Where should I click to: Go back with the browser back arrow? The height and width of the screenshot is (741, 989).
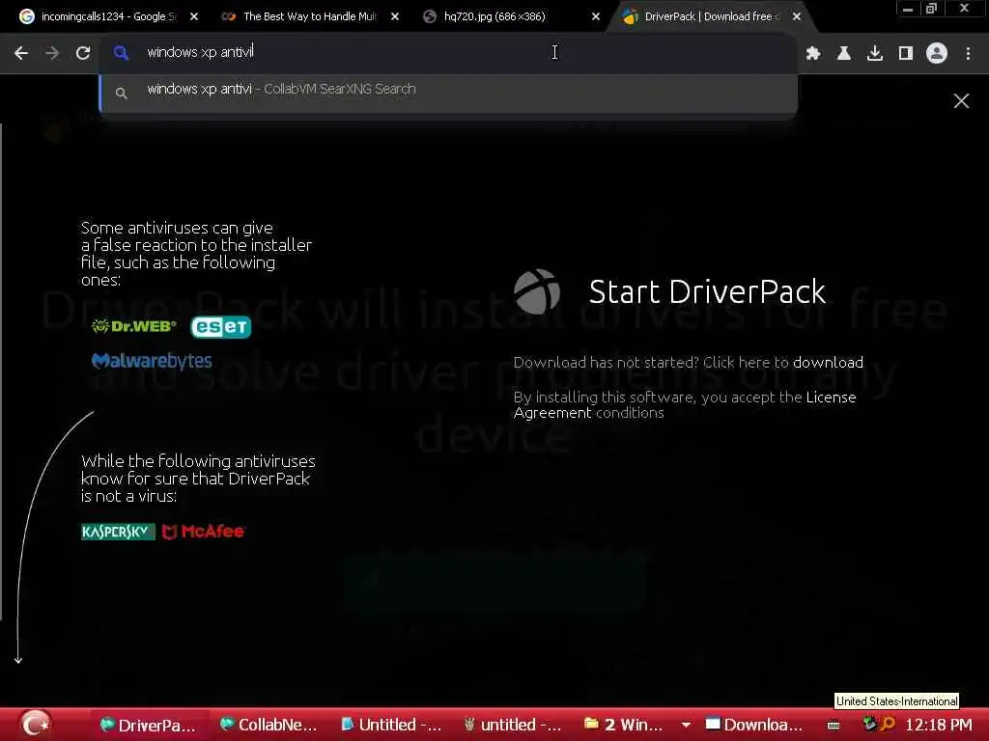[x=21, y=53]
